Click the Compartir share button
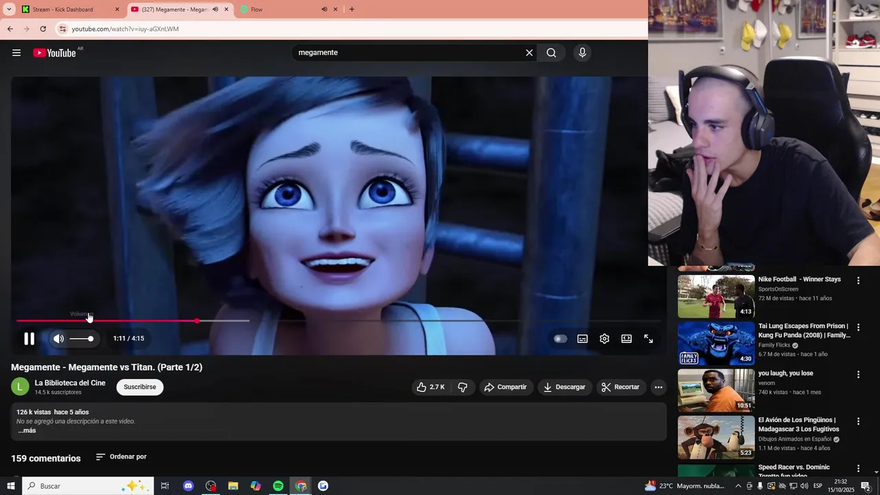This screenshot has height=495, width=880. click(x=505, y=387)
